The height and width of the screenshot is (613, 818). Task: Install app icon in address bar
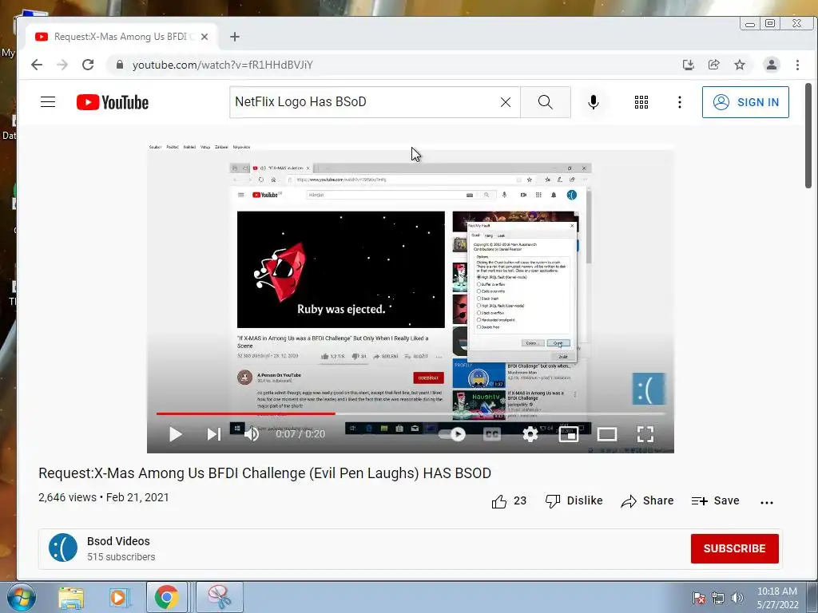tap(688, 65)
